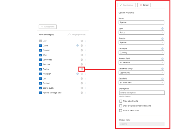This screenshot has height=130, width=188.
Task: Show the Quota row info icon
Action: pos(77,45)
